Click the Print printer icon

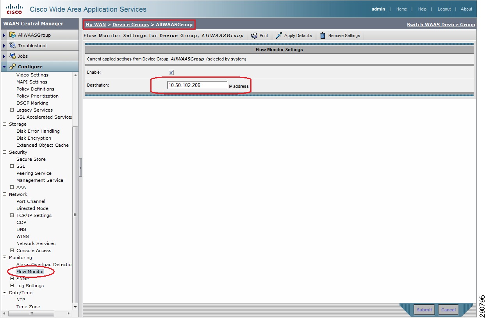254,36
